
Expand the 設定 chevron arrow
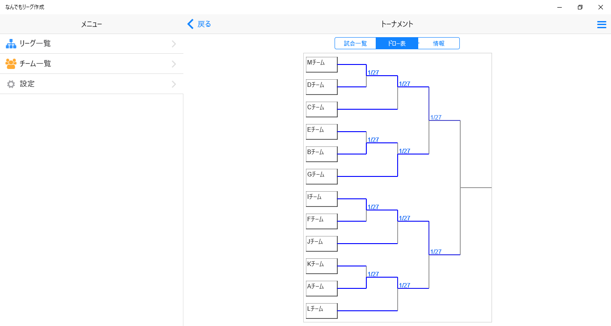coord(174,84)
